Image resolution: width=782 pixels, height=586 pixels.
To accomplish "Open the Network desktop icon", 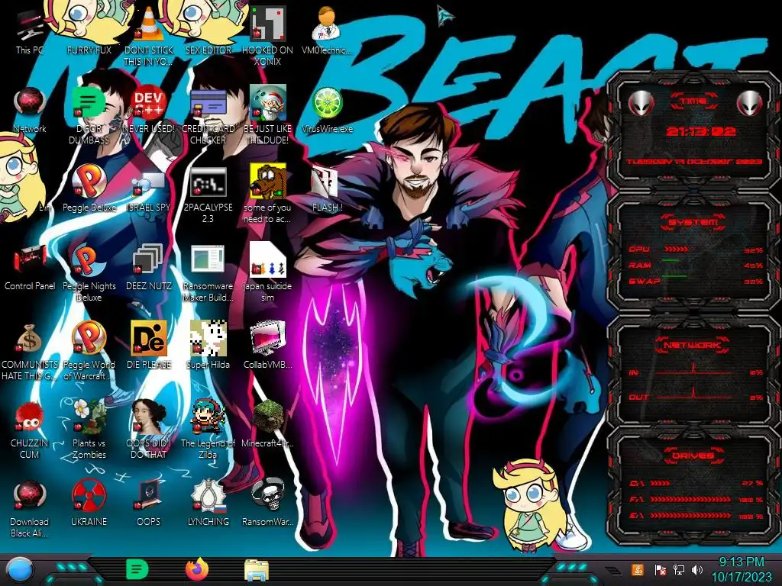I will tap(30, 103).
